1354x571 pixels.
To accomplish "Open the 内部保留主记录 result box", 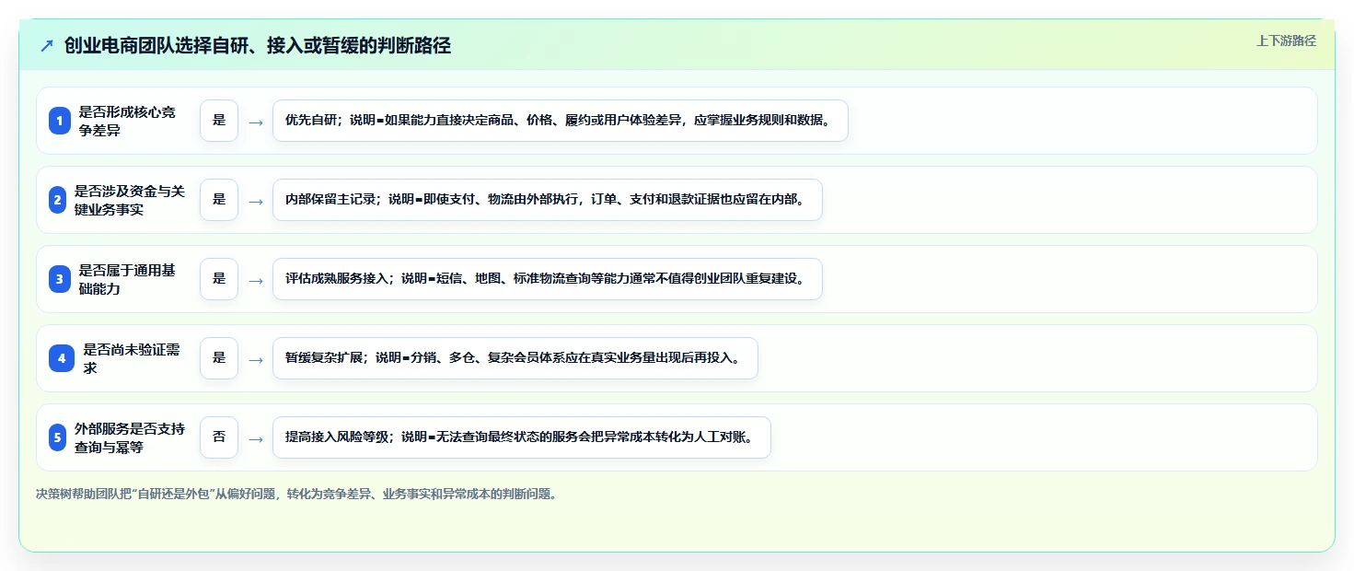I will 547,200.
